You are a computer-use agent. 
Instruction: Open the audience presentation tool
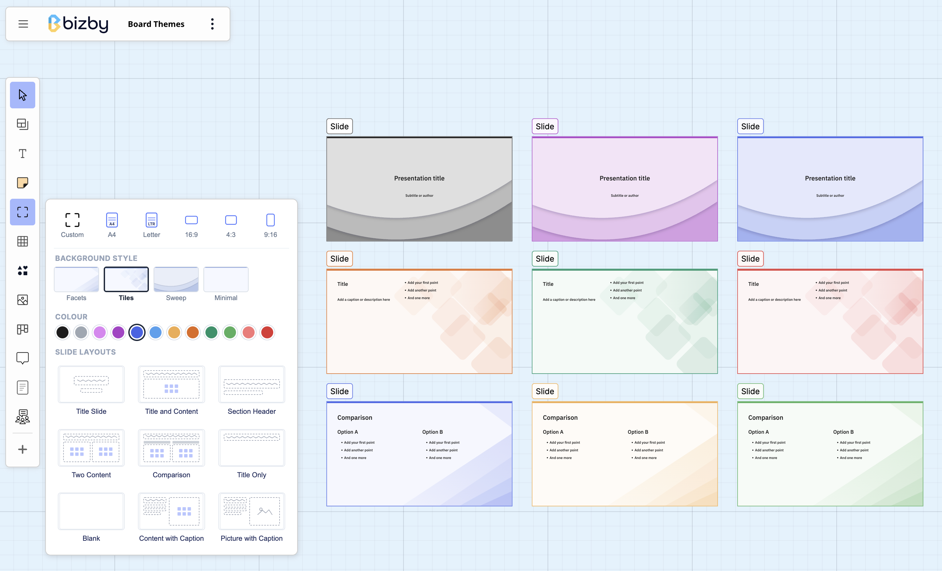point(23,417)
